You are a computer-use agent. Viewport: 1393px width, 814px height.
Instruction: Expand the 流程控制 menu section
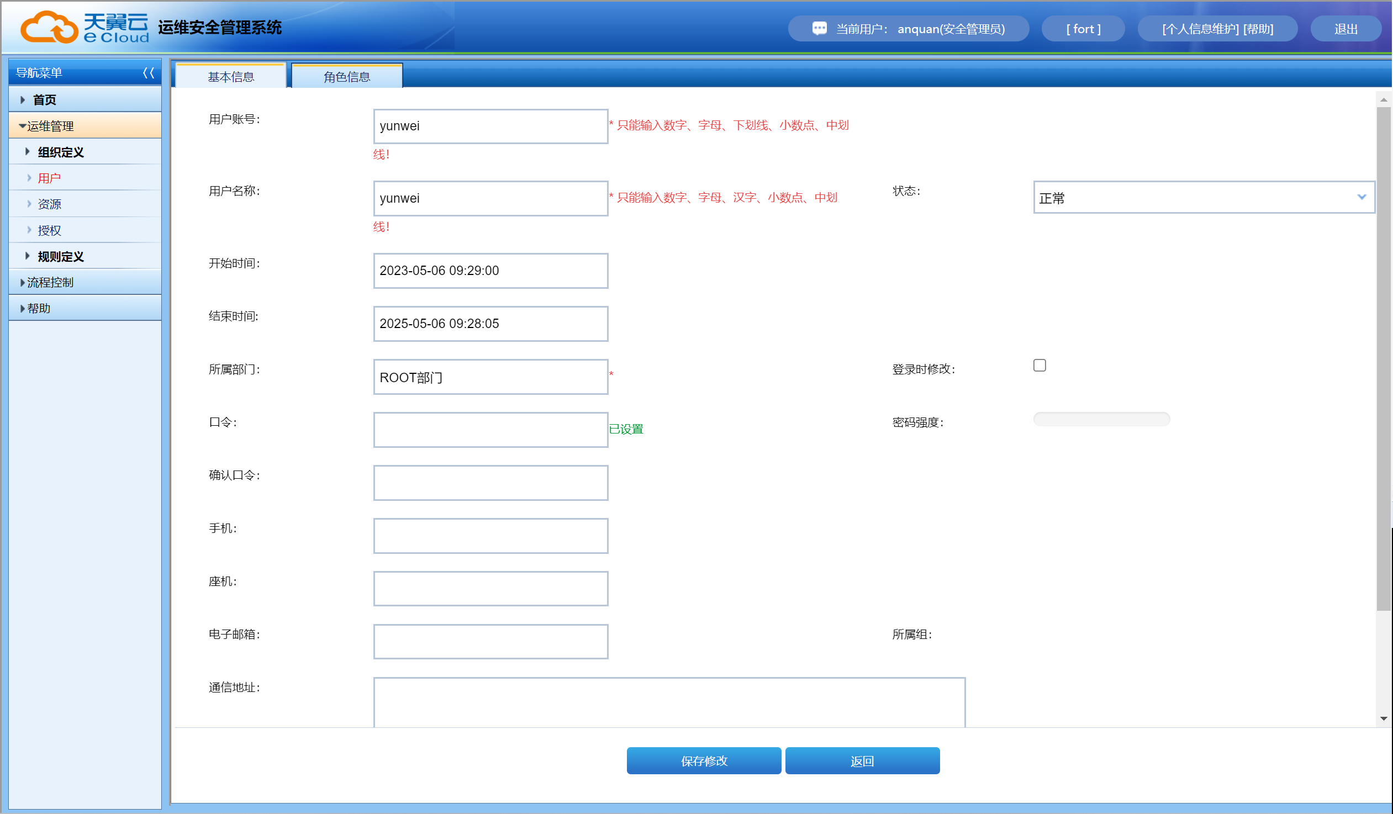50,282
